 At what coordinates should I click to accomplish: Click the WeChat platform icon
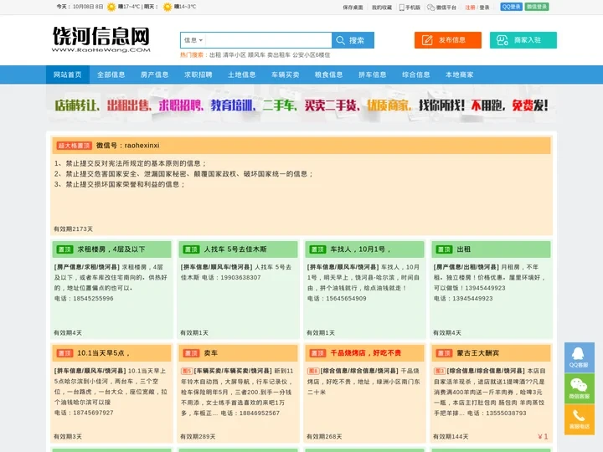point(431,8)
